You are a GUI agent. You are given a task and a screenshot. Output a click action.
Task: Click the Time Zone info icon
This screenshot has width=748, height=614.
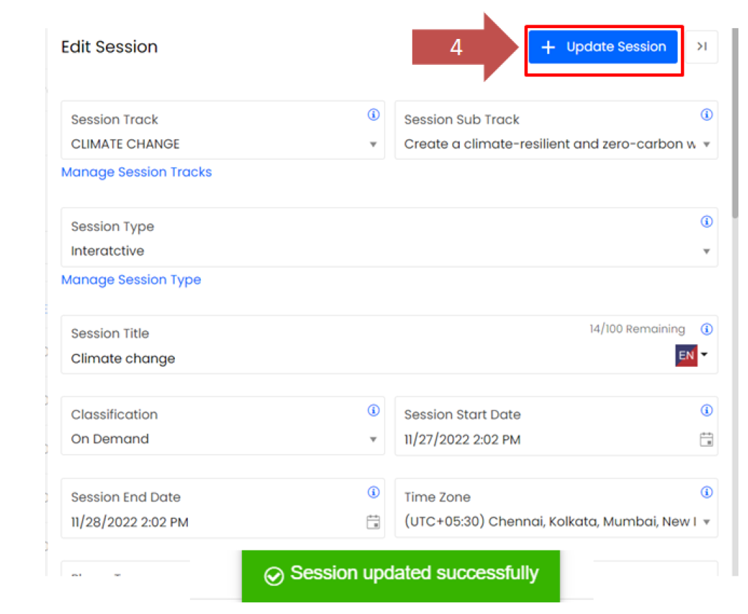[x=706, y=492]
